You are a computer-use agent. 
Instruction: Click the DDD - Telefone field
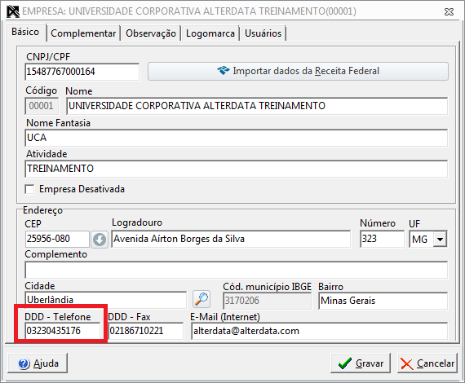(x=63, y=331)
